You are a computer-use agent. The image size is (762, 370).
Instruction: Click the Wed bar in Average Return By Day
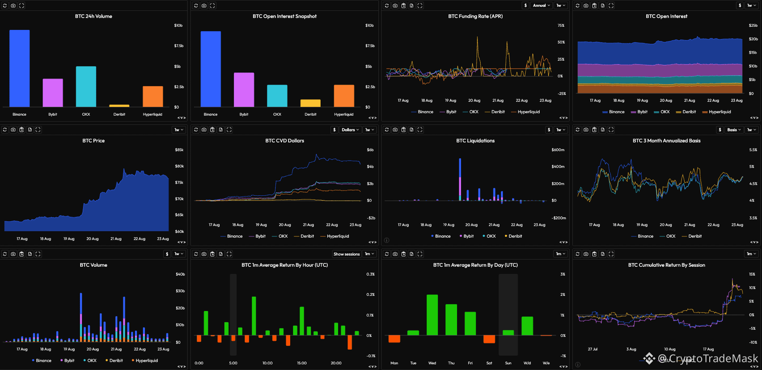[432, 315]
